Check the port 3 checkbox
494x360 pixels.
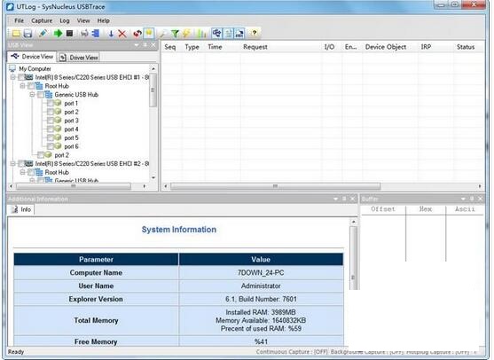50,121
